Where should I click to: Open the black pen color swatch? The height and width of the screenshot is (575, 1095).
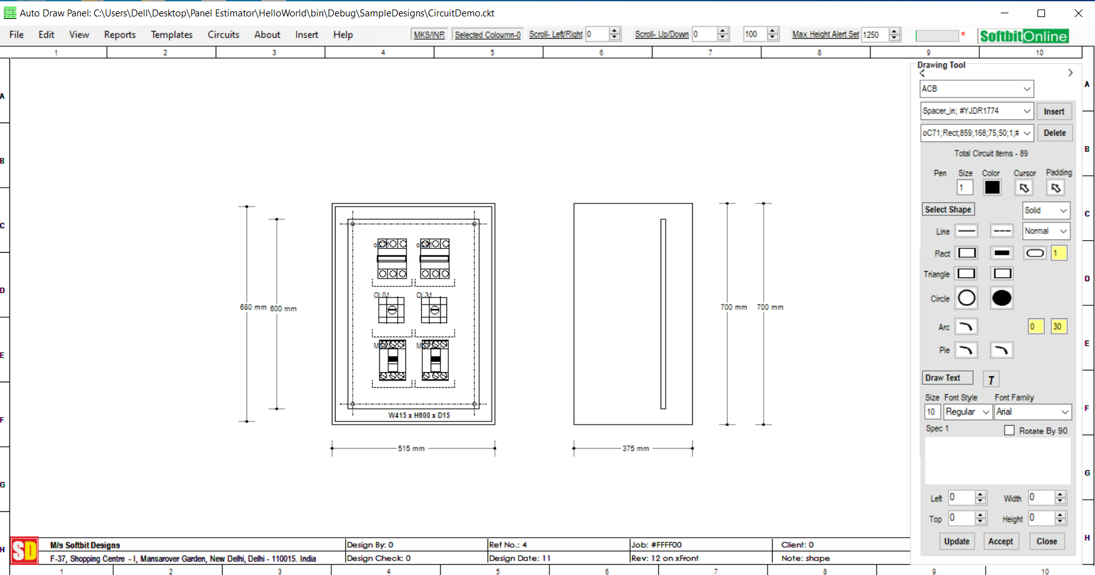click(x=992, y=188)
